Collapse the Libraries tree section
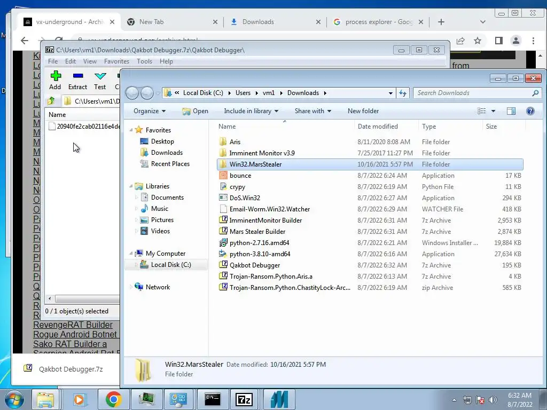547x410 pixels. coord(131,186)
